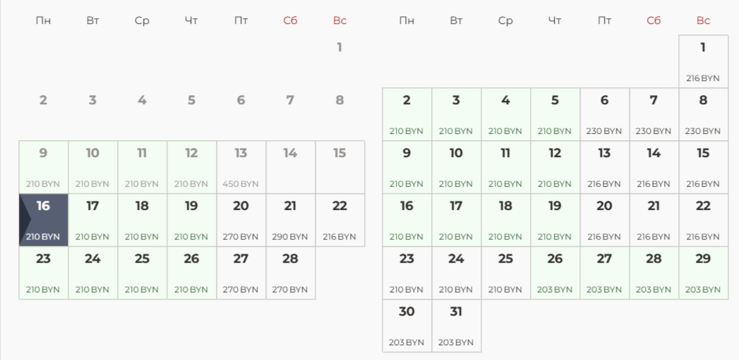Select date 26 priced at 203 BYN
Viewport: 739px width, 360px height.
555,273
